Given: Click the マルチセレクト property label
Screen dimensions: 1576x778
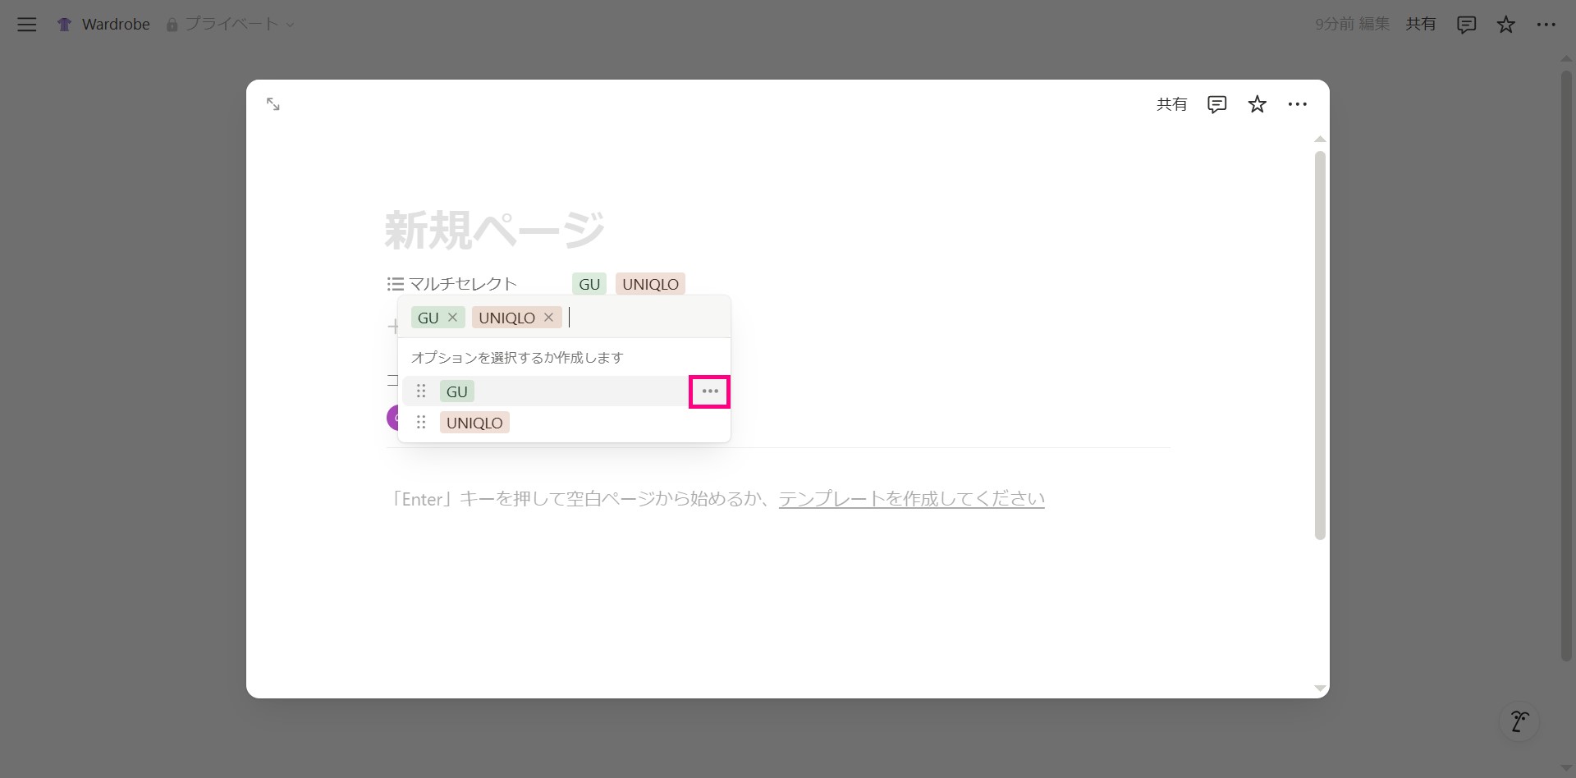Looking at the screenshot, I should pos(452,284).
